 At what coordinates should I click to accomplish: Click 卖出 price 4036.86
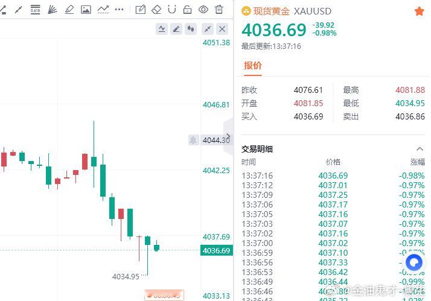tap(410, 116)
